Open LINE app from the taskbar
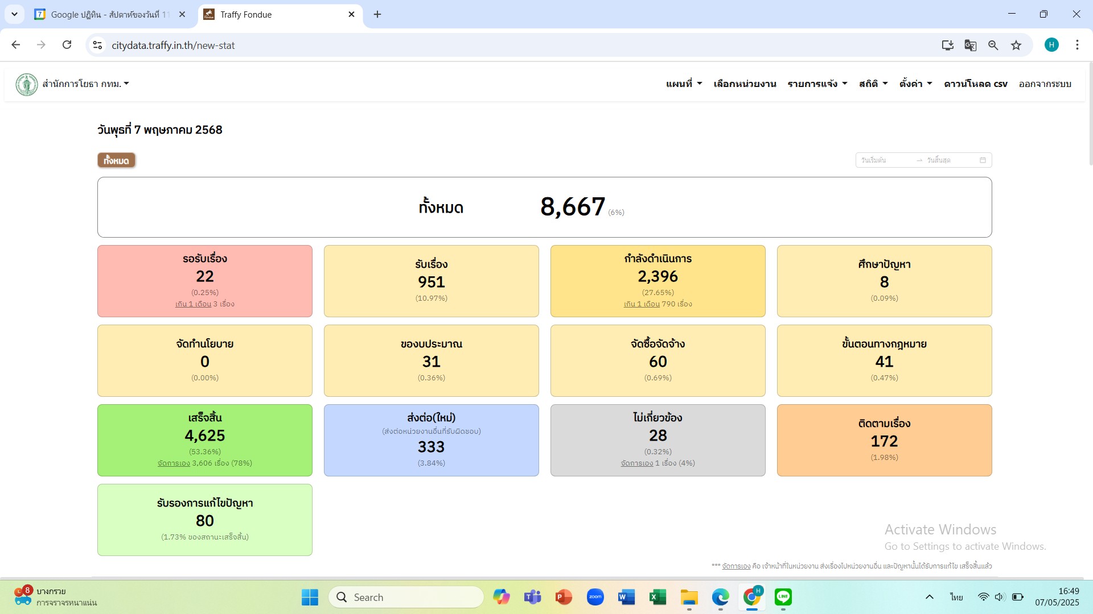1093x614 pixels. click(783, 597)
